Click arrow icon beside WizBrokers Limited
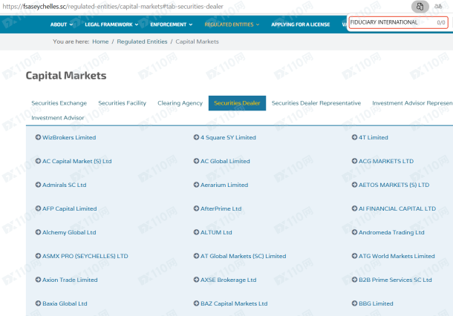This screenshot has height=316, width=453. tap(38, 137)
